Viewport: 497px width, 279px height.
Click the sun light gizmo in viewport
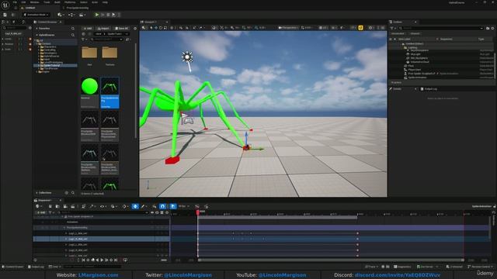[187, 57]
